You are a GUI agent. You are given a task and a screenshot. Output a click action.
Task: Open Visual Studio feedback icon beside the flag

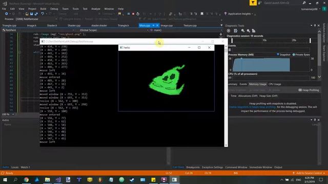click(x=260, y=3)
